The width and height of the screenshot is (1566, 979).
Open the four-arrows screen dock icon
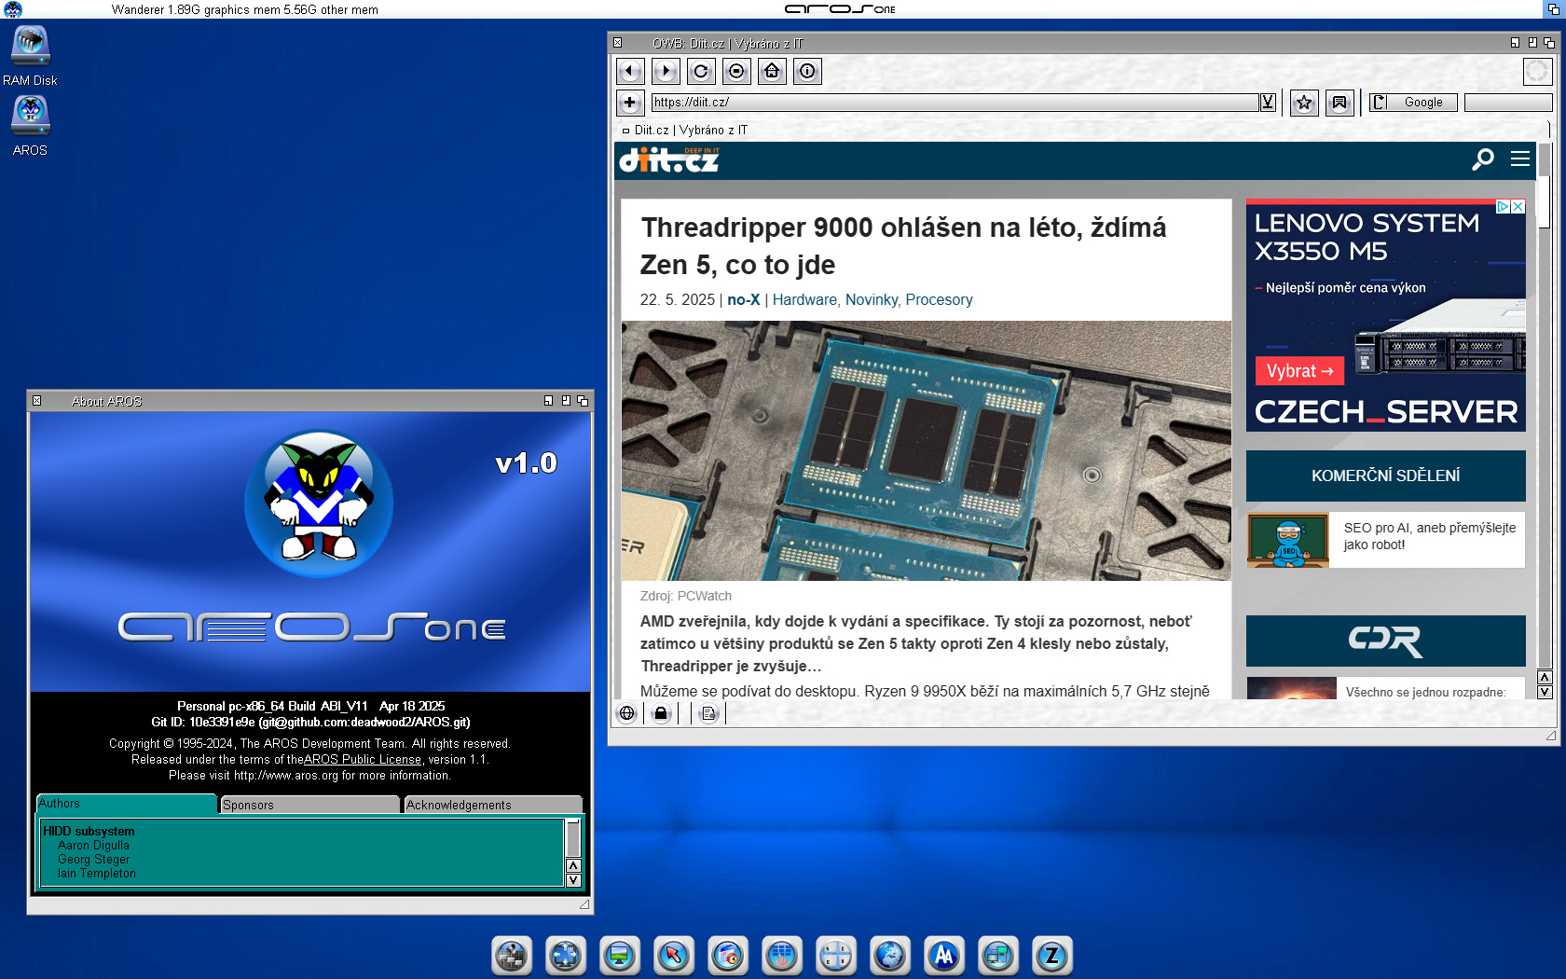(x=566, y=956)
